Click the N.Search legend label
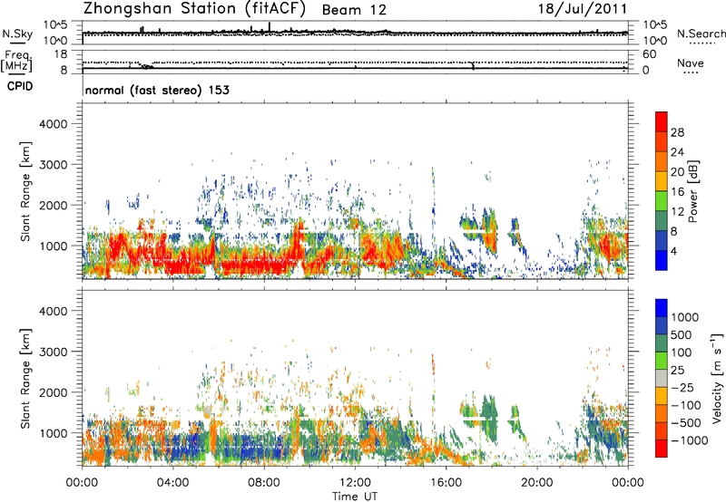726x502 pixels. click(701, 34)
